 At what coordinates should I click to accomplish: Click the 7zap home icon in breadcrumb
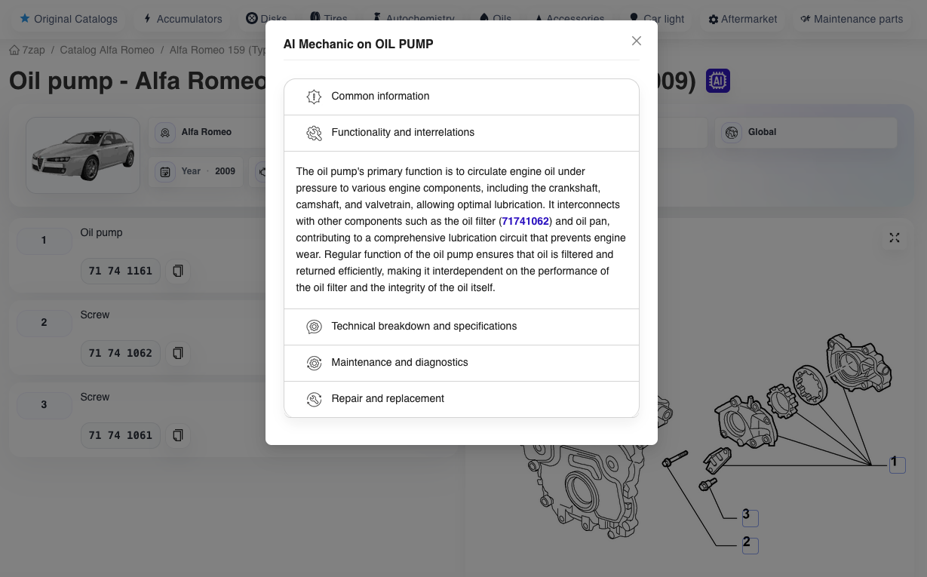pos(14,50)
